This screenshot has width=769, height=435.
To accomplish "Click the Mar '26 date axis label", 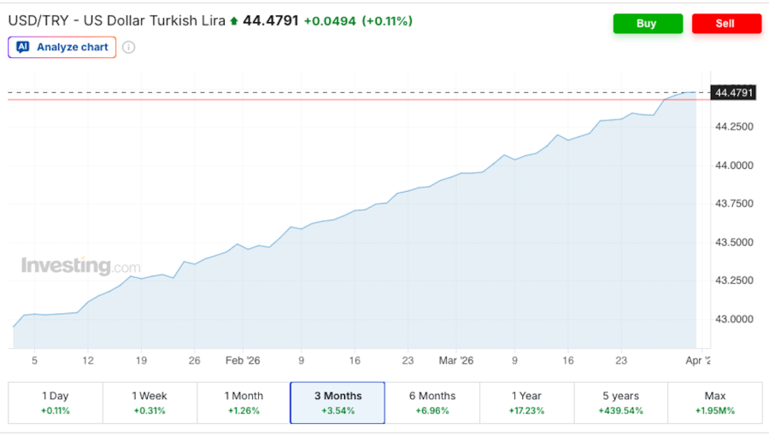I will [x=456, y=361].
